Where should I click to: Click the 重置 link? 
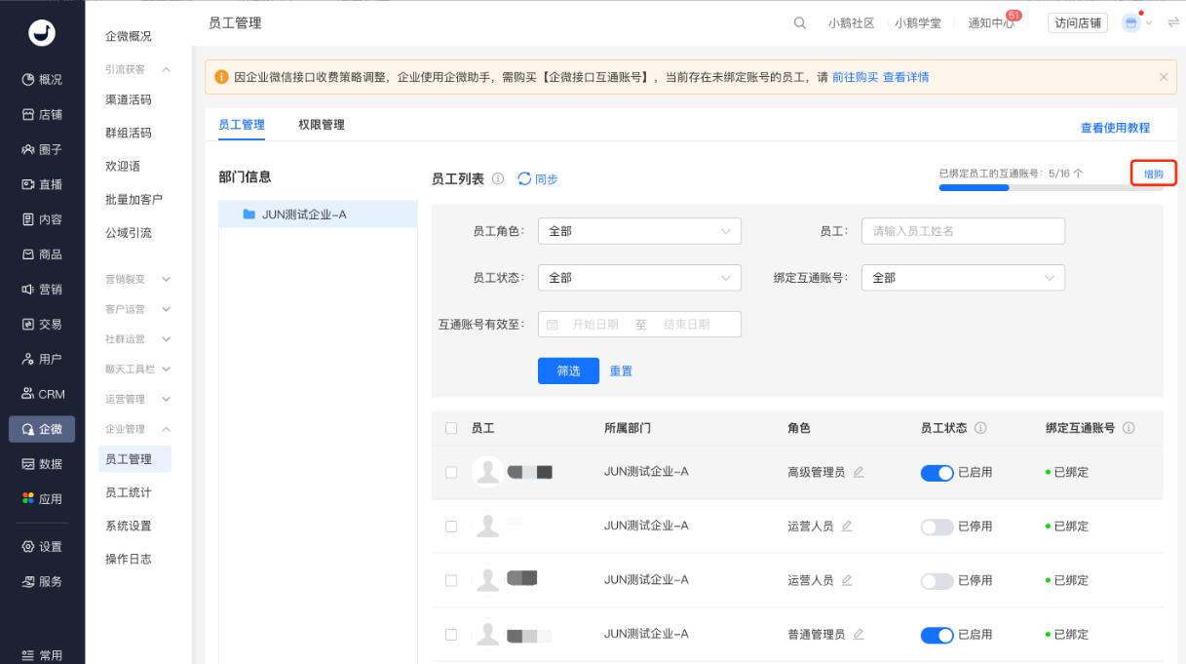622,371
